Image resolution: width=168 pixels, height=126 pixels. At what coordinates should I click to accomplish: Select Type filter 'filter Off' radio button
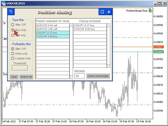[x=13, y=25]
